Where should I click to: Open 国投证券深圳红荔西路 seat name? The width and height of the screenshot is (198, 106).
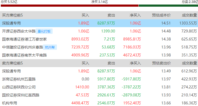point(21,95)
